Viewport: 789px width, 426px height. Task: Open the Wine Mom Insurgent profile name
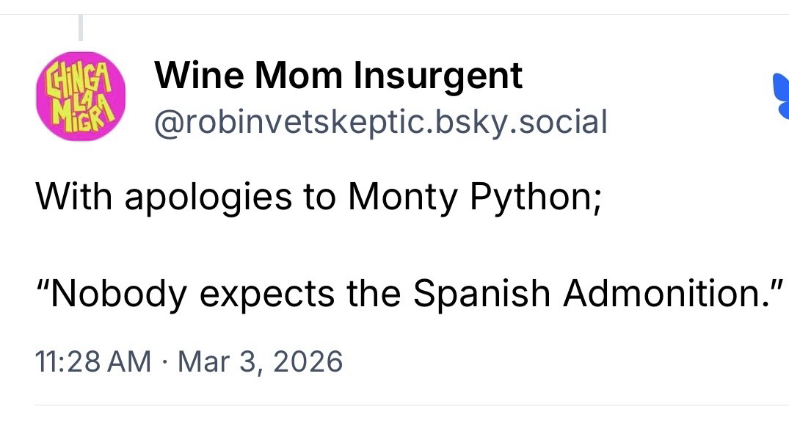338,76
